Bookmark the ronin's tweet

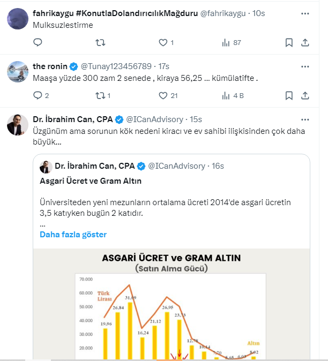coord(289,95)
